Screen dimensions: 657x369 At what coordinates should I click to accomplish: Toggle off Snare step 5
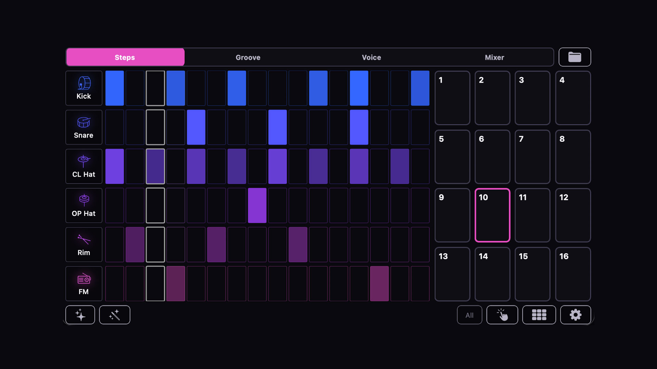point(196,127)
